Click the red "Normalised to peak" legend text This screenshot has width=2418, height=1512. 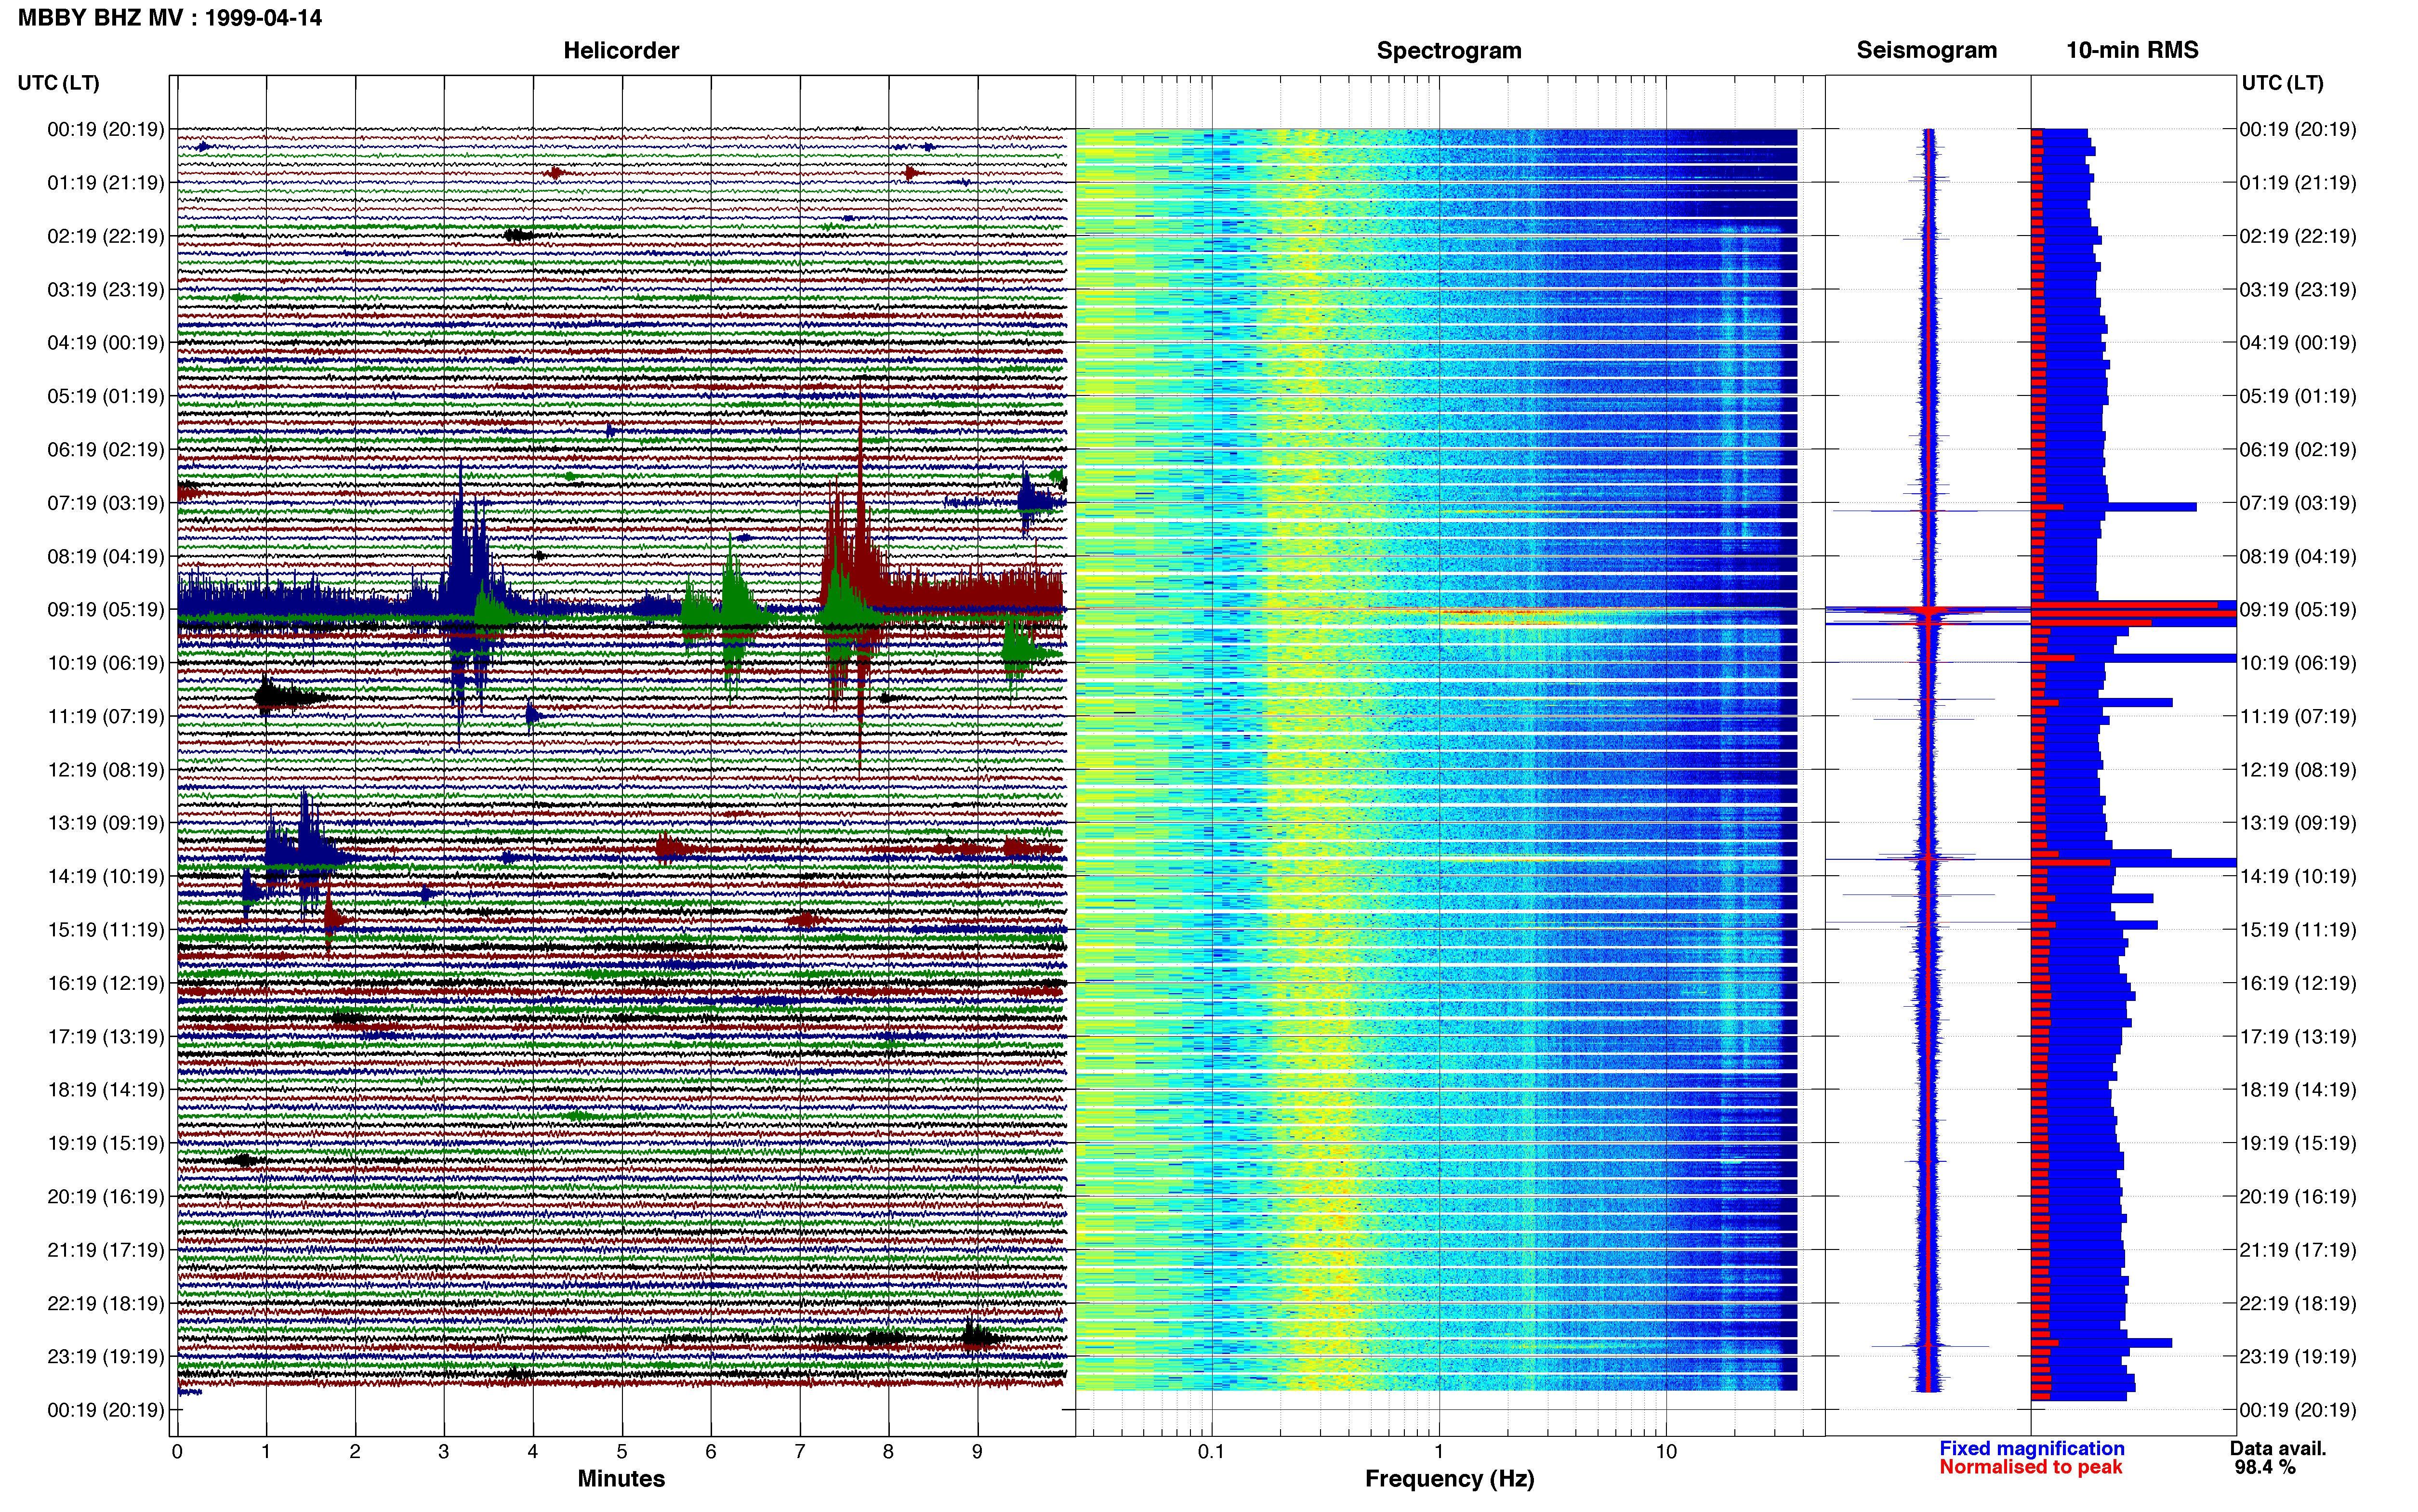coord(2031,1467)
